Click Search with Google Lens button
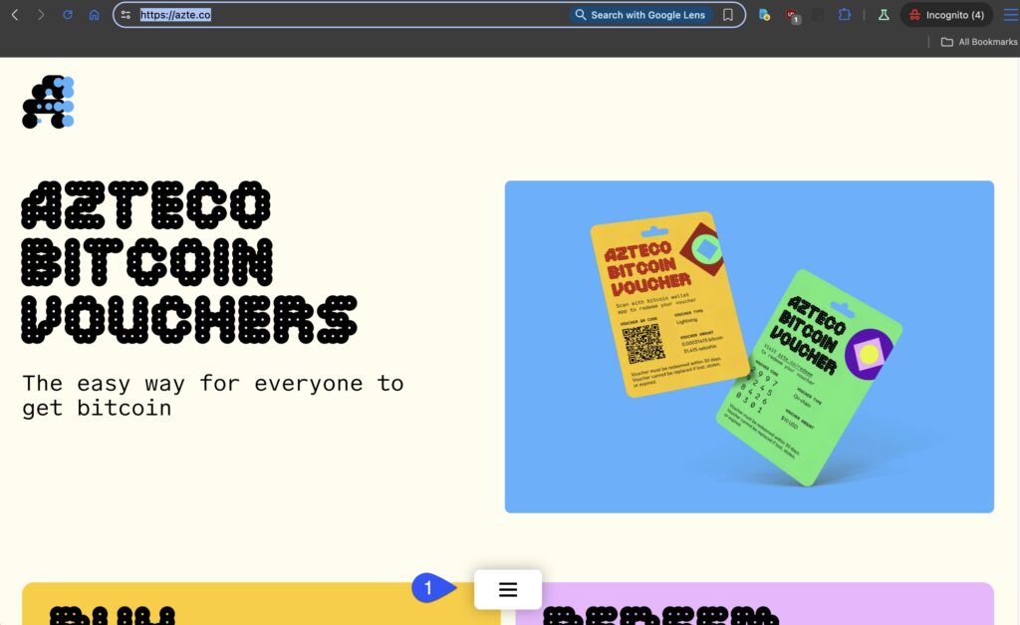Image resolution: width=1020 pixels, height=625 pixels. pos(639,15)
